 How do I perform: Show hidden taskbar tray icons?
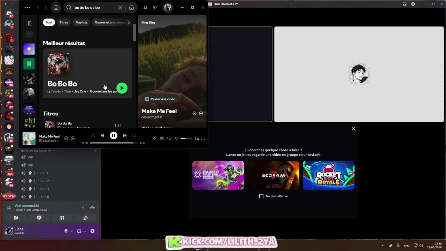click(x=383, y=245)
